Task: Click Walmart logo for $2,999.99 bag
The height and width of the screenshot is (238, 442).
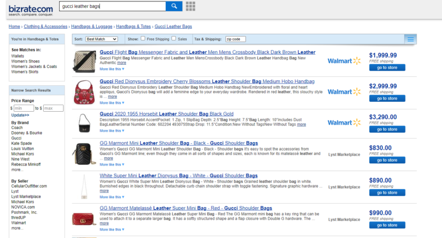Action: click(x=344, y=92)
